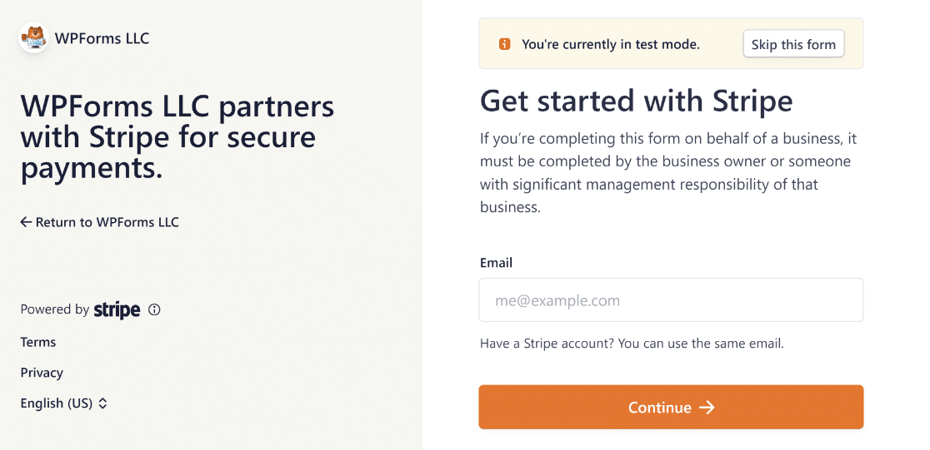
Task: Open the Privacy link
Action: pyautogui.click(x=42, y=373)
